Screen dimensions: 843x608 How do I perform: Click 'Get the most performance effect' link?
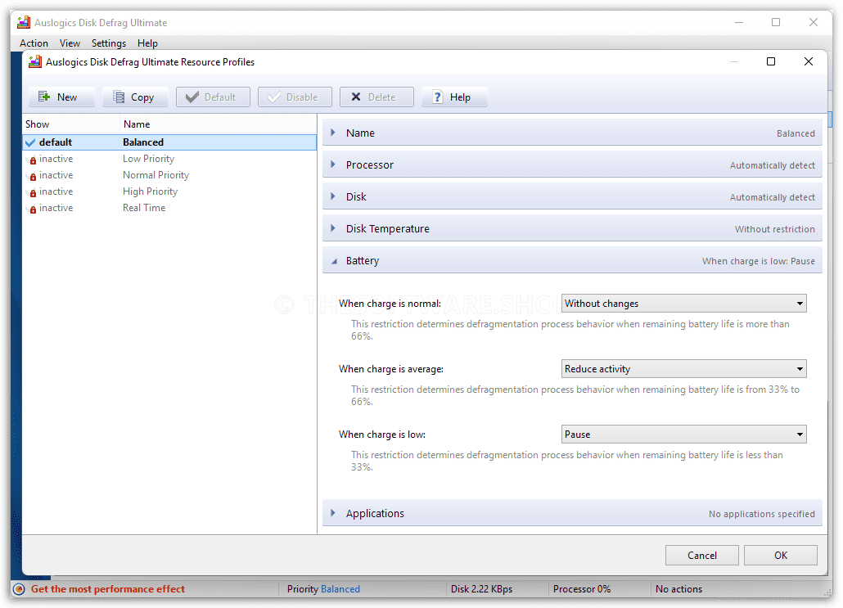coord(107,589)
